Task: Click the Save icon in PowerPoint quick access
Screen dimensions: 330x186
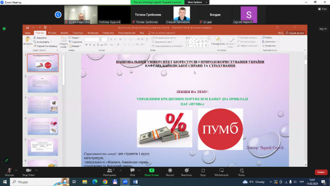Action: pos(27,27)
